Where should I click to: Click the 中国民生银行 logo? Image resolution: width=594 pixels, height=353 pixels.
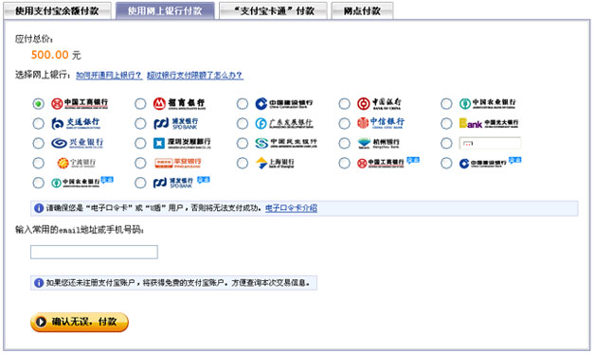(286, 143)
